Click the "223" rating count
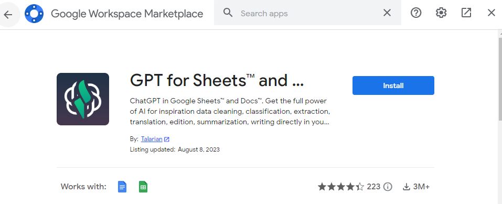 373,186
